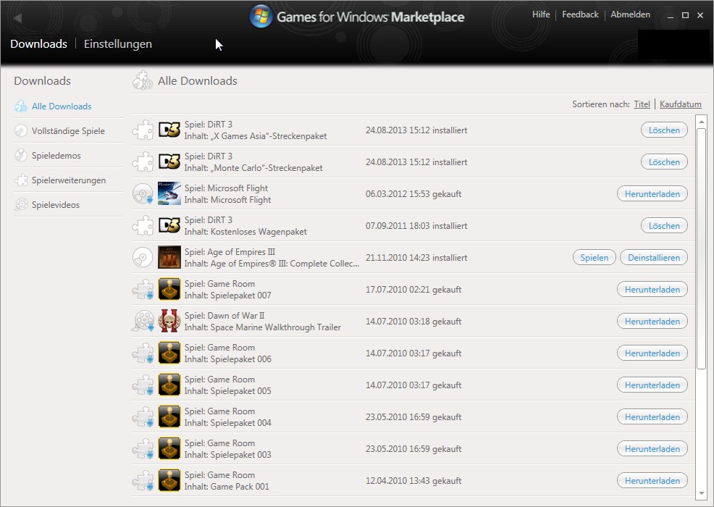
Task: Click Deinstallieren for Age of Empires III
Action: (x=654, y=257)
